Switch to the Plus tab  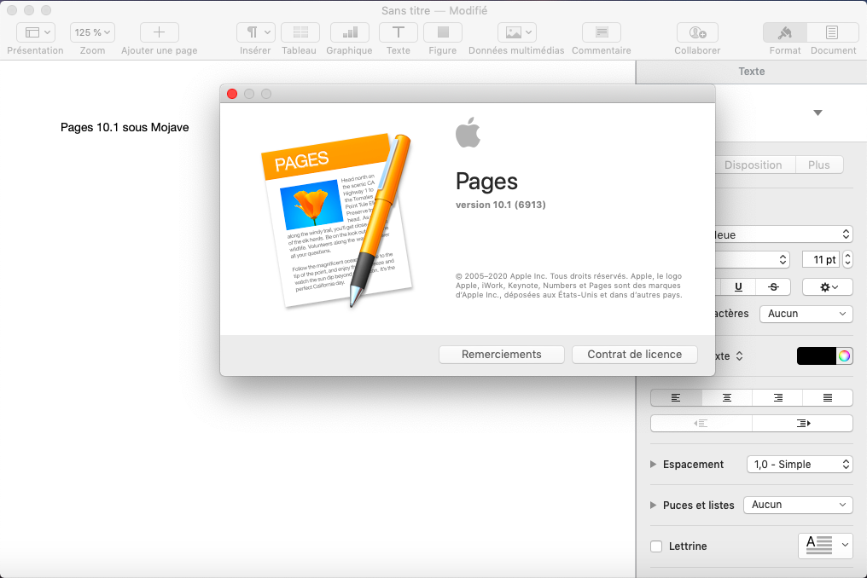pos(819,165)
